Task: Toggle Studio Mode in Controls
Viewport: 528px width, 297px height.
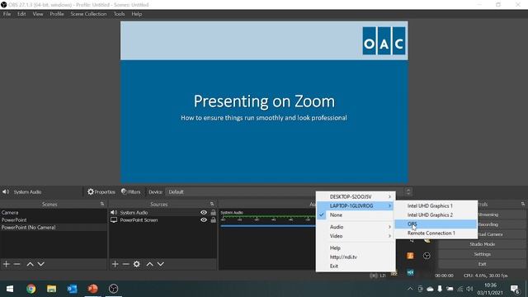Action: click(482, 244)
